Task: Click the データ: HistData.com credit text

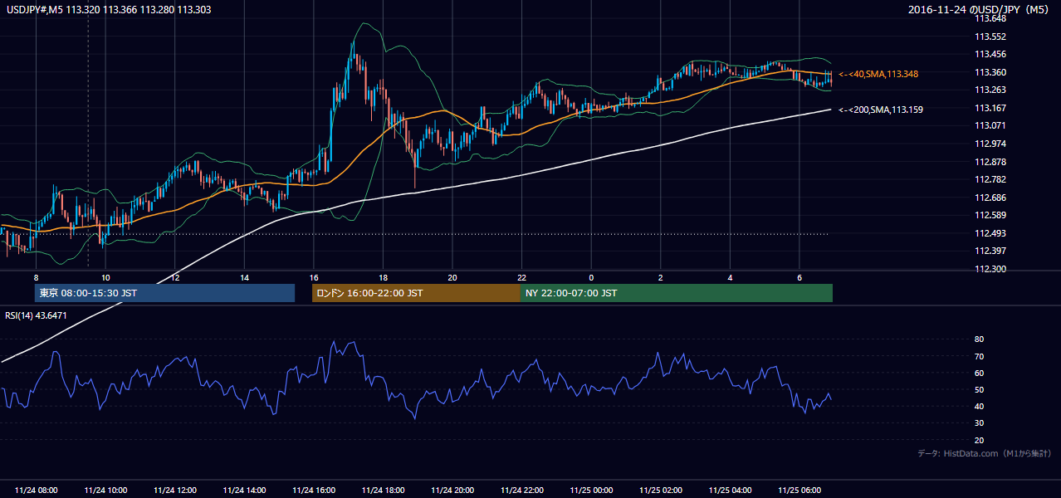Action: 984,453
